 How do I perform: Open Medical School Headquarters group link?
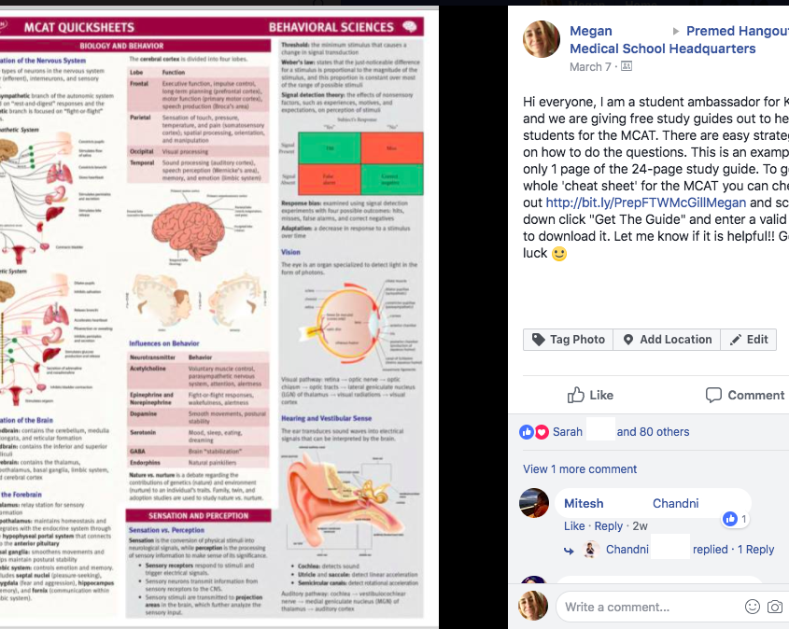click(663, 49)
